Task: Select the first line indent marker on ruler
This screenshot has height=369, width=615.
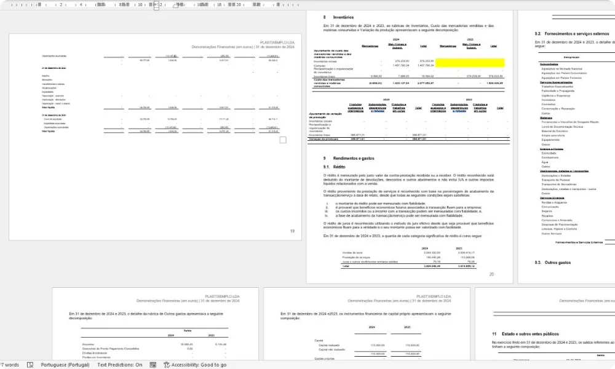Action: 156,2
